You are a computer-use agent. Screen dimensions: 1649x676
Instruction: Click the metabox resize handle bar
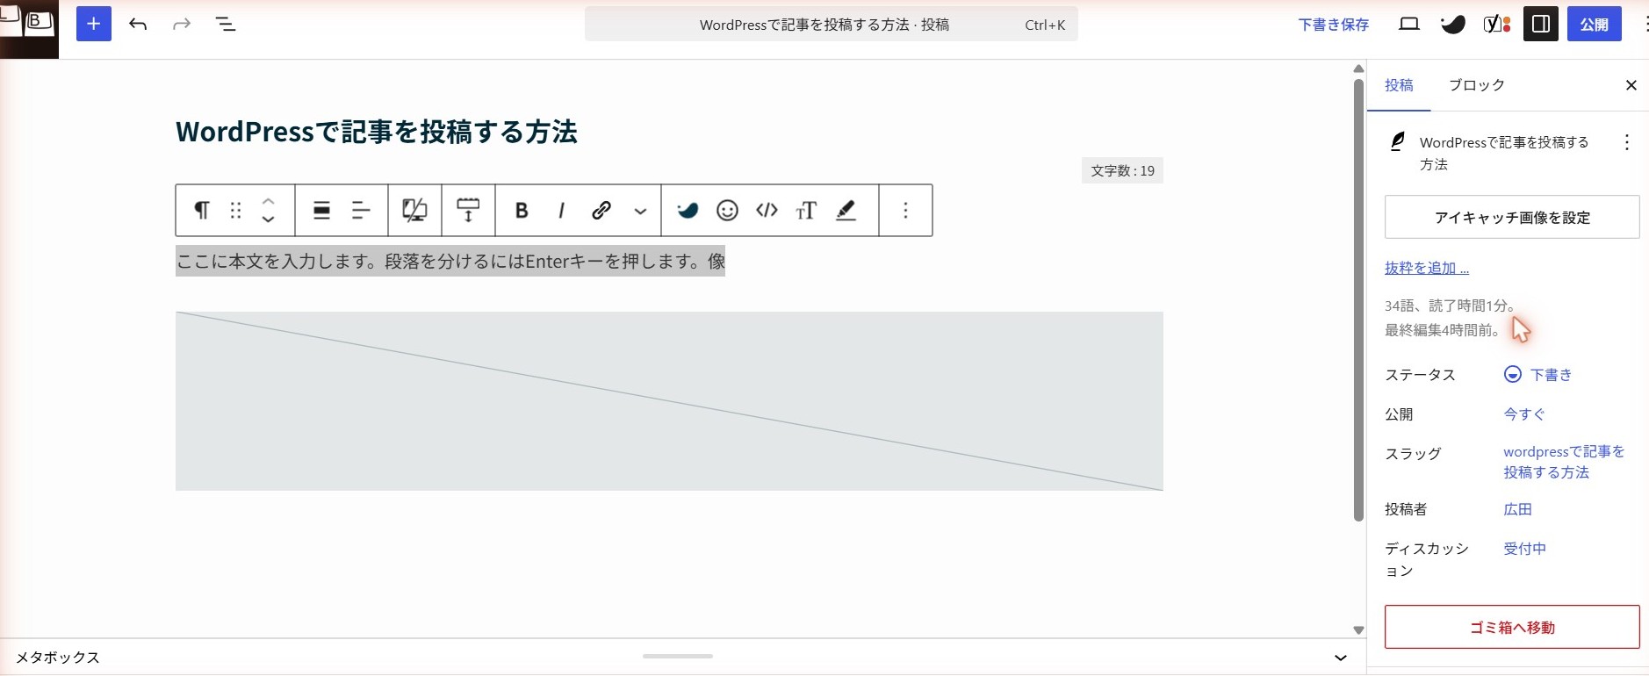[x=678, y=656]
